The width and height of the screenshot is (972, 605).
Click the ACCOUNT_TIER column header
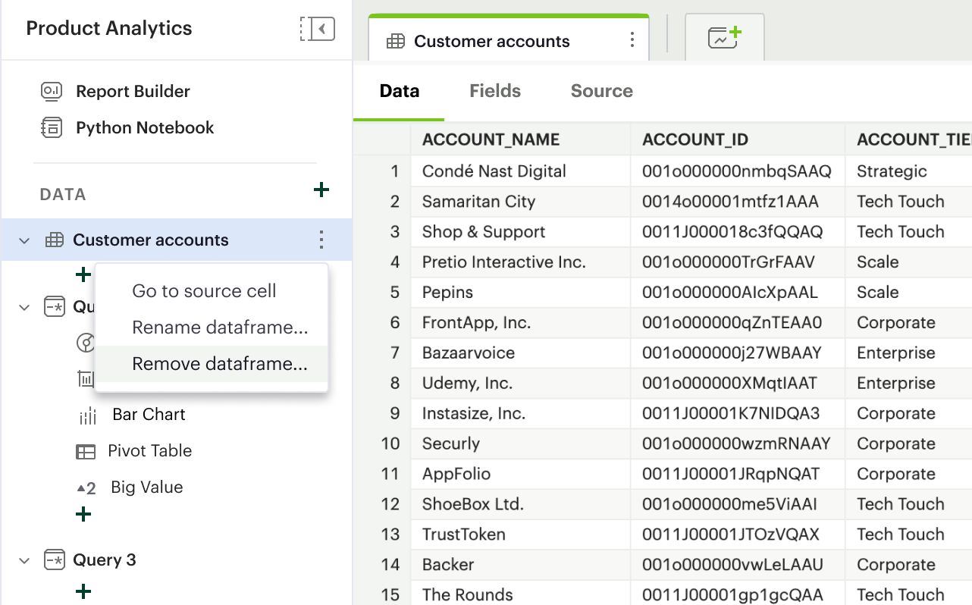pyautogui.click(x=908, y=140)
